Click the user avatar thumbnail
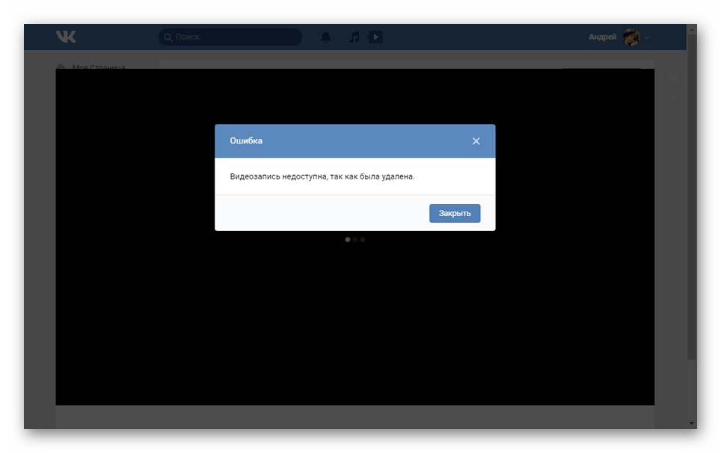Image resolution: width=721 pixels, height=453 pixels. click(x=631, y=37)
